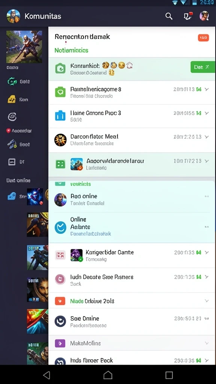Image resolution: width=216 pixels, height=384 pixels.
Task: Open the blue briefcase icon for Haine Gmone
Action: tap(60, 115)
